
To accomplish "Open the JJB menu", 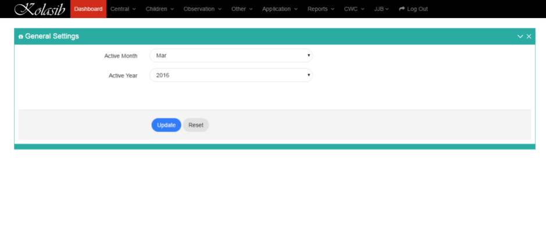I will [x=381, y=9].
